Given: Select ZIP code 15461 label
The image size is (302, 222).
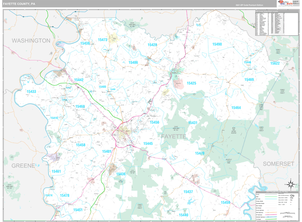Looking at the screenshot, I should click(56, 172).
